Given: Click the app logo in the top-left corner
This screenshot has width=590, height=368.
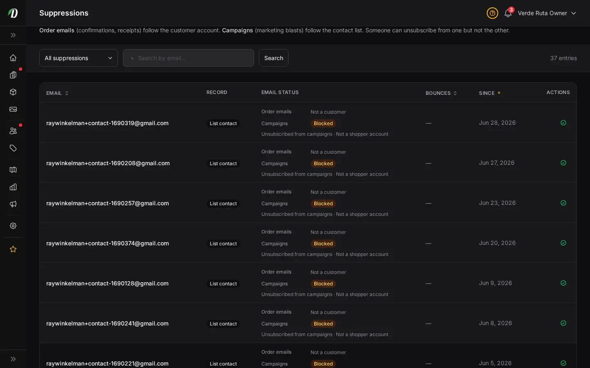Looking at the screenshot, I should coord(13,13).
